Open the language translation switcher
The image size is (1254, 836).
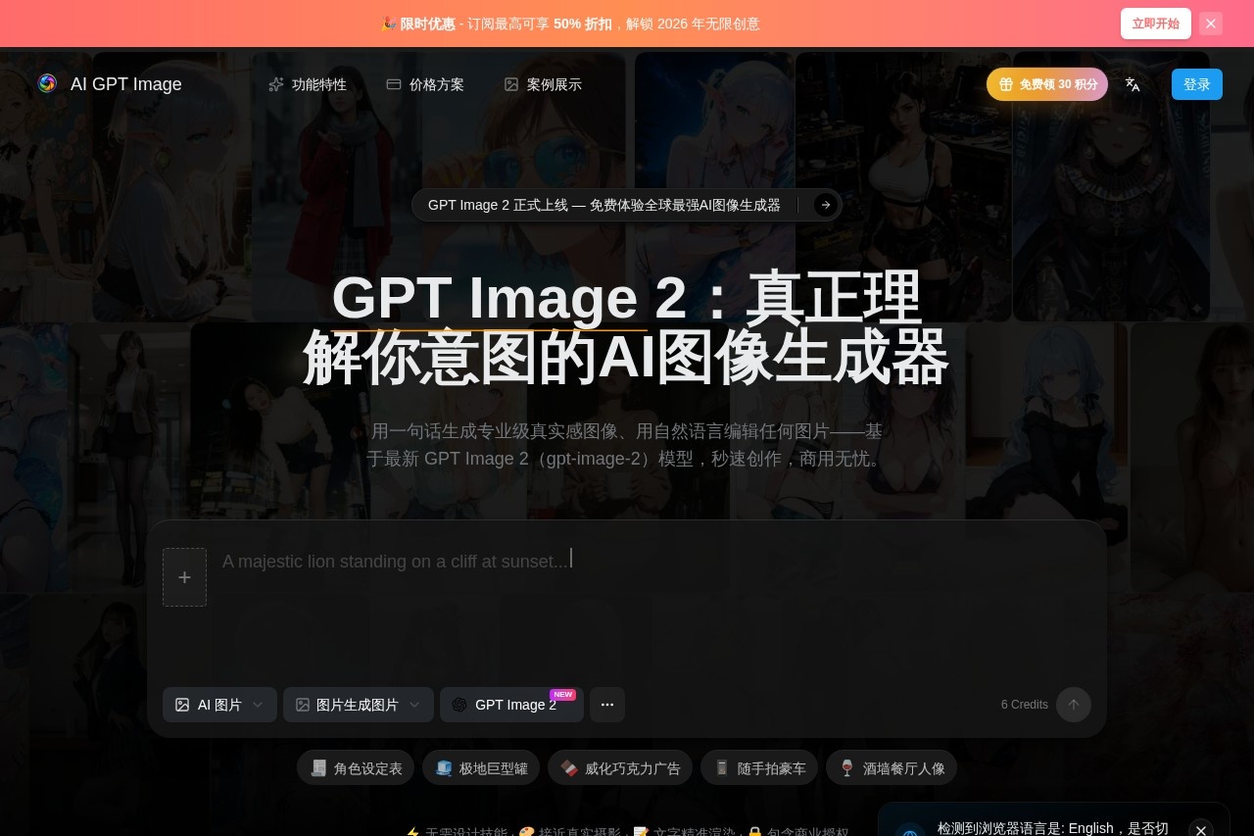click(x=1133, y=84)
